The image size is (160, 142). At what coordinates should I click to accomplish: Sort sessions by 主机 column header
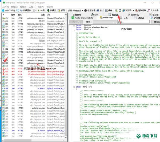pos(43,15)
